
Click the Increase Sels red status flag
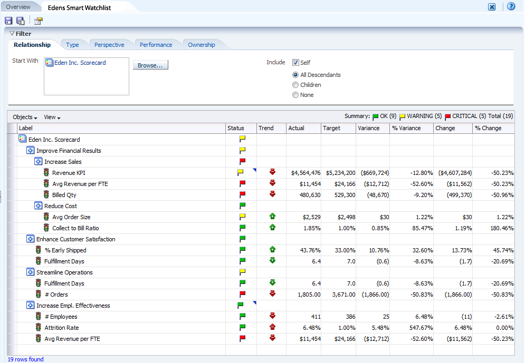tap(243, 161)
